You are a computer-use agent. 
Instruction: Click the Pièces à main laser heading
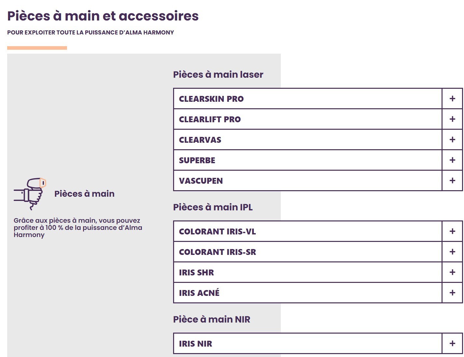pos(218,74)
